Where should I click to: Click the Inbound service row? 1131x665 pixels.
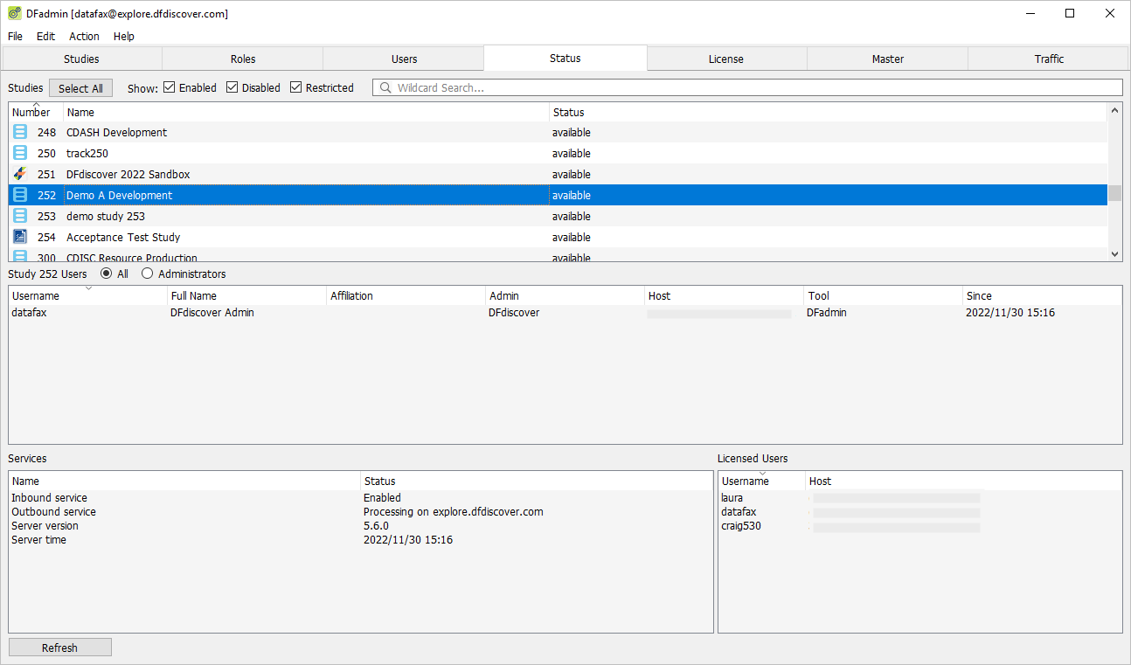pyautogui.click(x=361, y=497)
